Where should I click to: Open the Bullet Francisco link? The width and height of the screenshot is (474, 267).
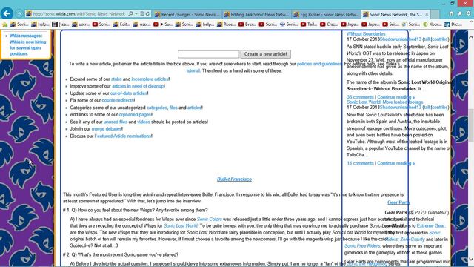(x=234, y=179)
